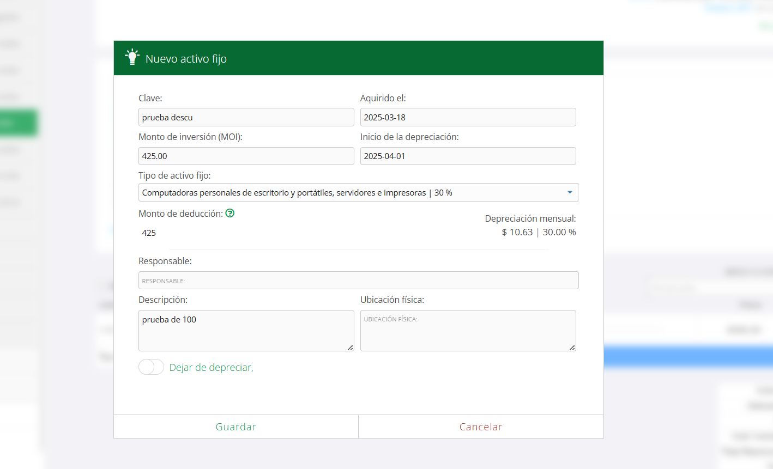Click the resize handle of Descripción box
This screenshot has width=773, height=469.
click(x=350, y=348)
